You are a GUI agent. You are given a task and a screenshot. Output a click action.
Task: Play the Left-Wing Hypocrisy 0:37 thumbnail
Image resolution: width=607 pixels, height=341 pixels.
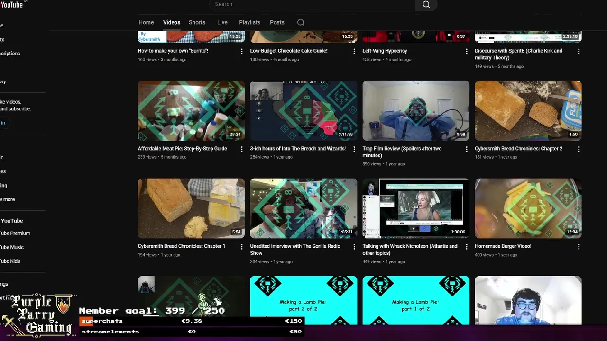tap(416, 37)
